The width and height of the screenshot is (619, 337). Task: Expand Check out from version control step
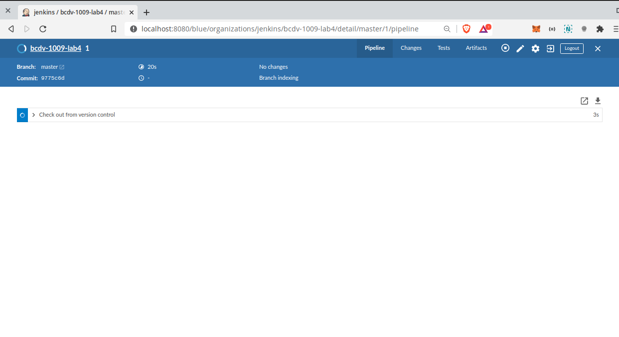34,115
